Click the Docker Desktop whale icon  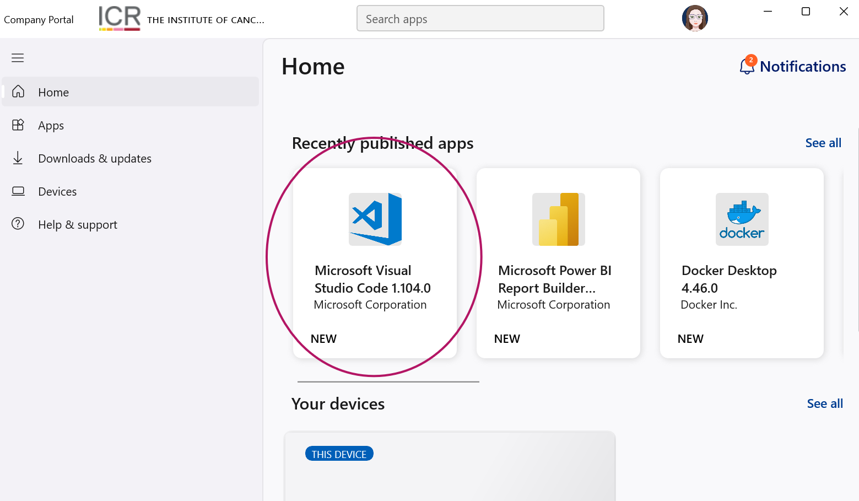point(742,219)
